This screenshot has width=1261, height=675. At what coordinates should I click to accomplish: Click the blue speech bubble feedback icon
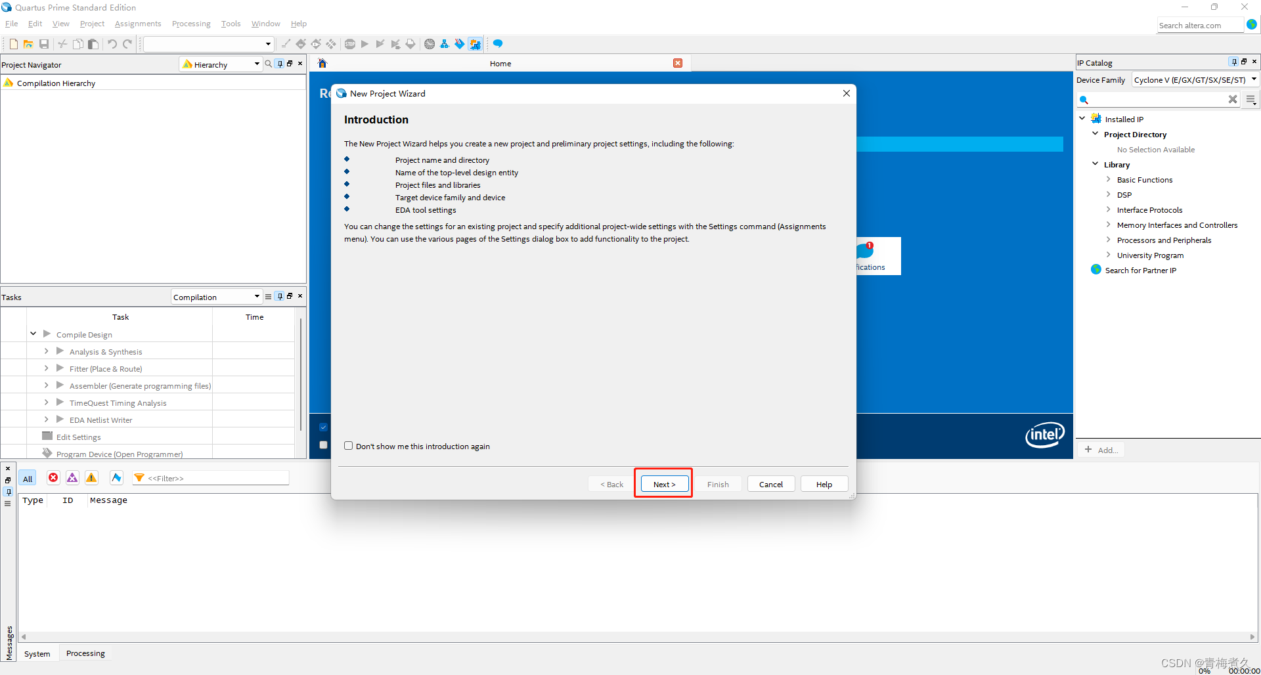[x=498, y=44]
